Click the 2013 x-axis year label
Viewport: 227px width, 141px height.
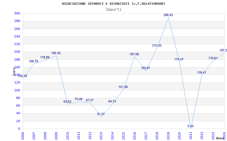[101, 136]
